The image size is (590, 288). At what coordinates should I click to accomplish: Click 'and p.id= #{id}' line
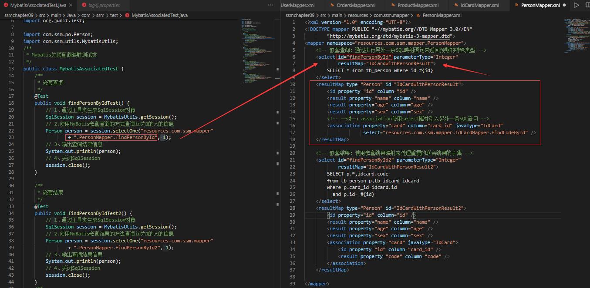354,194
